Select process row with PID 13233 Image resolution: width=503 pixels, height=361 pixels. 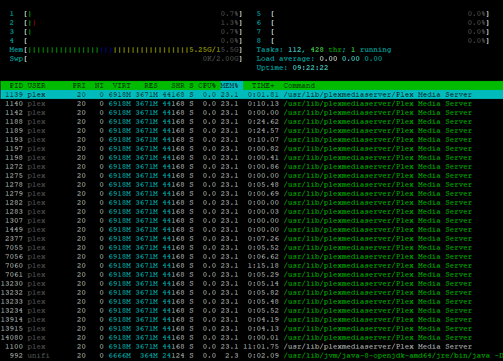pyautogui.click(x=251, y=301)
